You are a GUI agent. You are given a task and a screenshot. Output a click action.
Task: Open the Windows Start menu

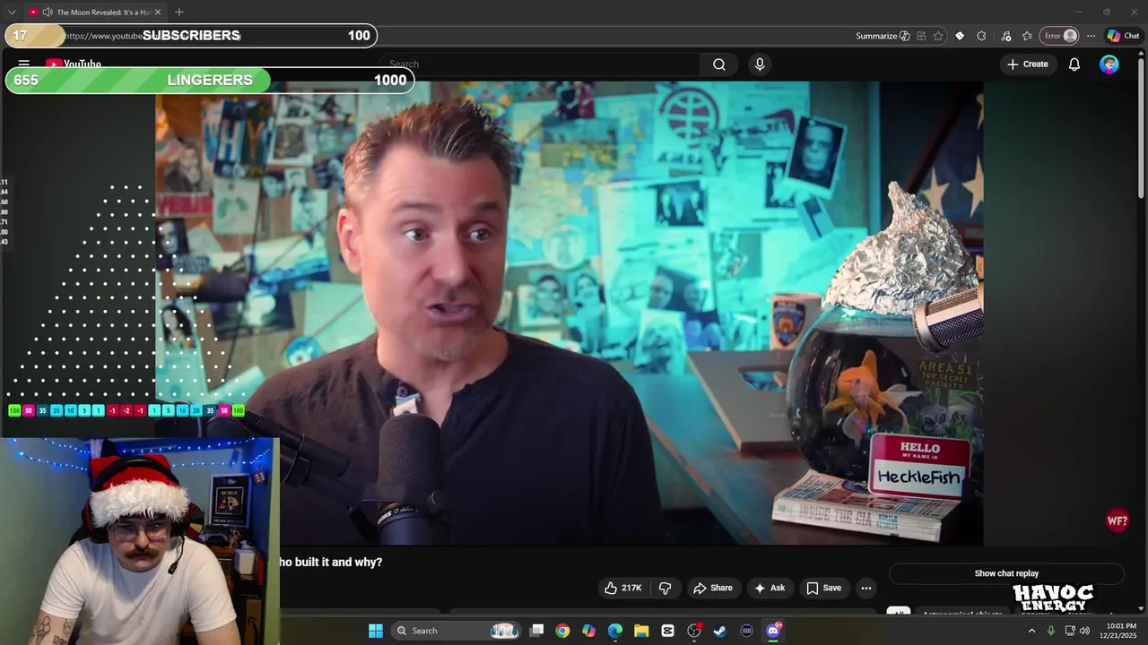click(x=376, y=631)
